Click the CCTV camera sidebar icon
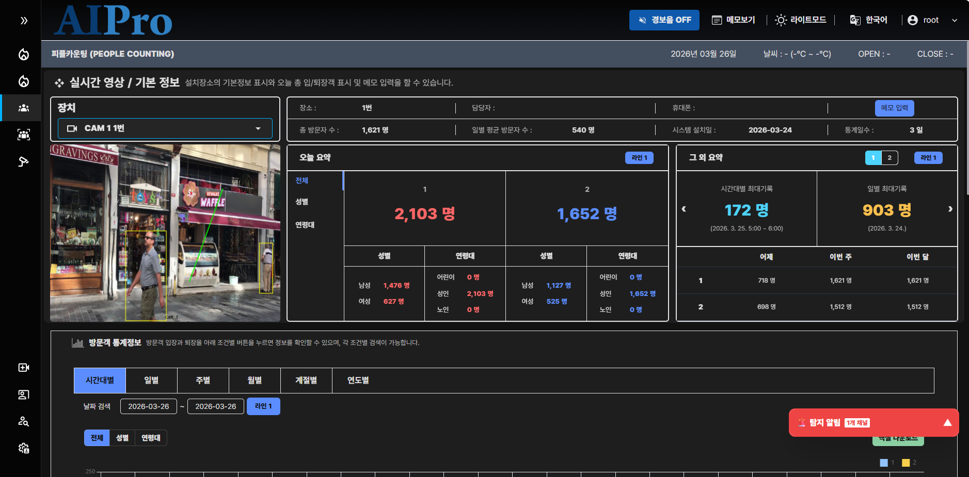 pyautogui.click(x=23, y=161)
